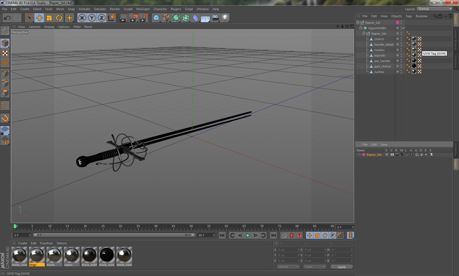This screenshot has width=459, height=276.
Task: Toggle the X-axis lock
Action: pos(82,18)
